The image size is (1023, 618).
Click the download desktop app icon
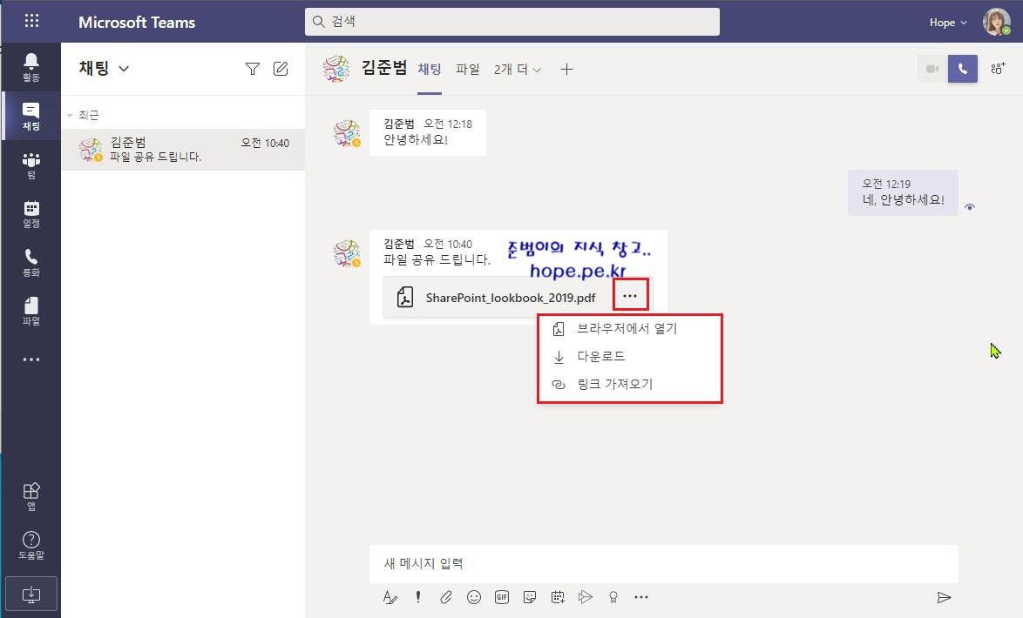(31, 594)
